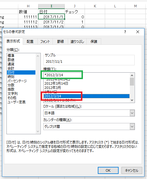Viewport: 147px width, 179px height.
Task: Select 2012年3月14日 format type
Action: (56, 84)
